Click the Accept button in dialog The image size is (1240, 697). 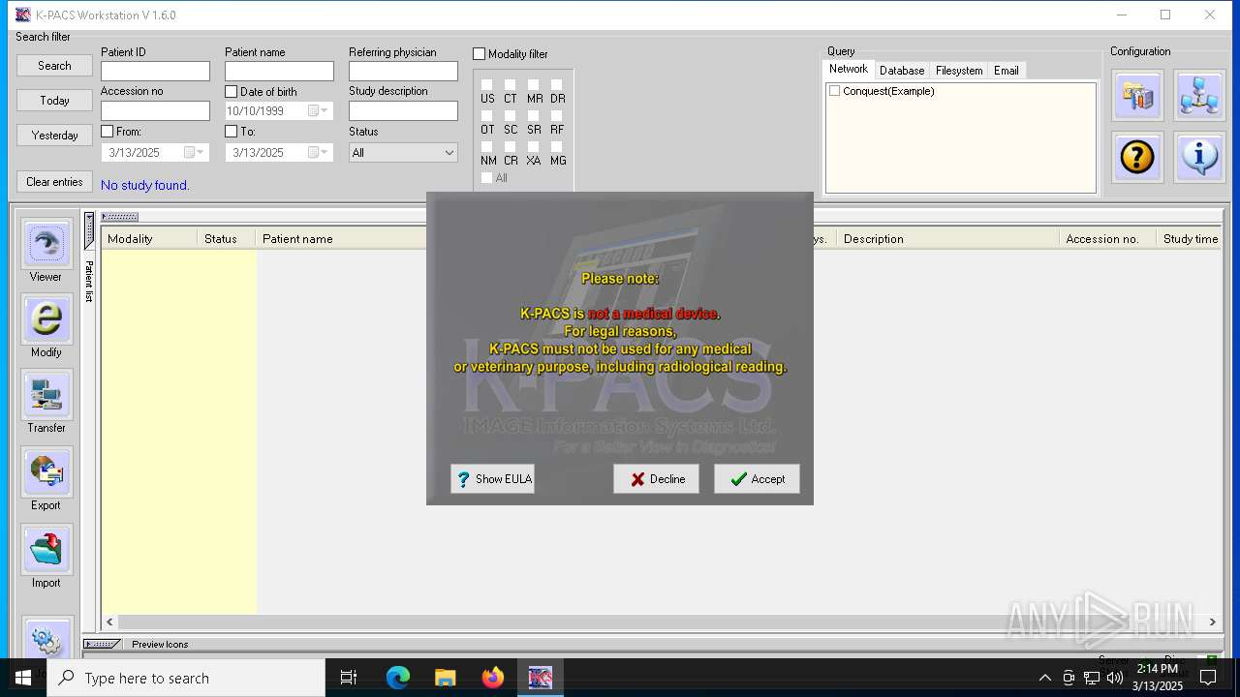point(757,479)
